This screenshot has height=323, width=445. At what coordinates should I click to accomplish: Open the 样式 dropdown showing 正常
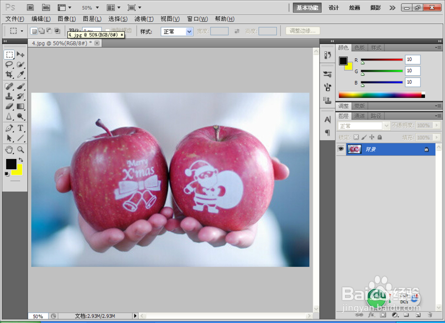click(x=177, y=32)
